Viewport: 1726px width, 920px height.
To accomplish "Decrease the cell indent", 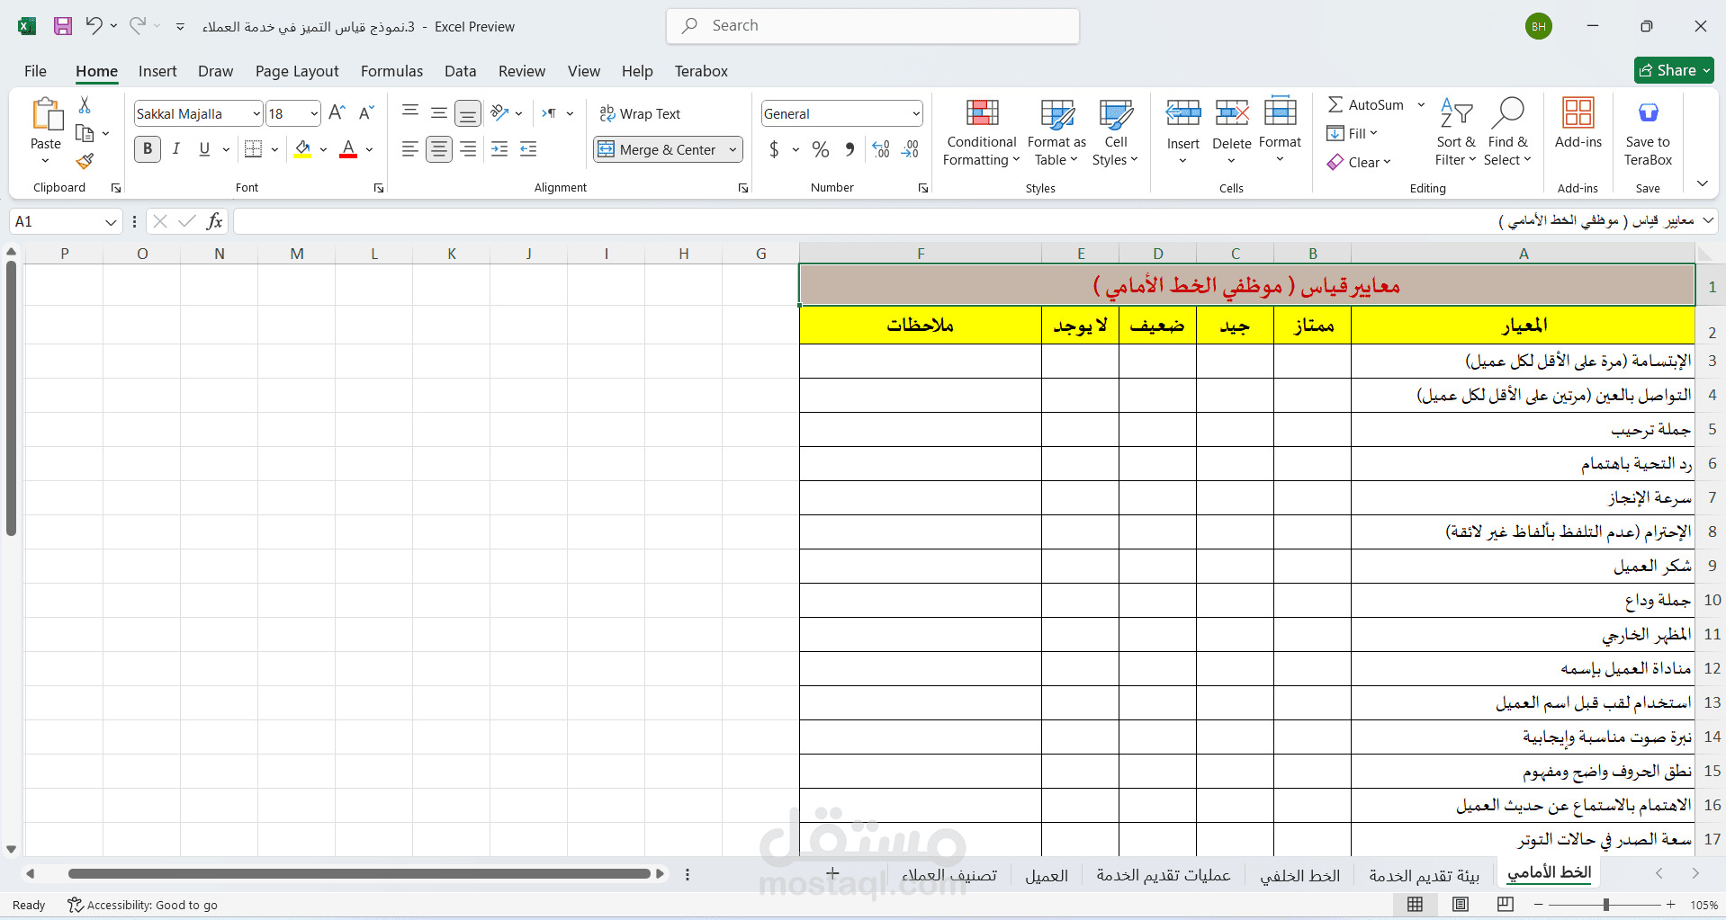I will [x=499, y=149].
